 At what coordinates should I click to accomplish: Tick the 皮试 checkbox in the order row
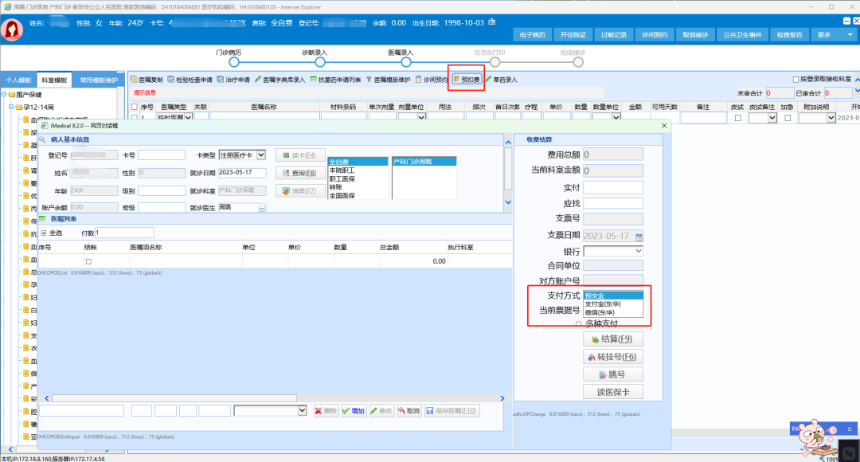[737, 118]
